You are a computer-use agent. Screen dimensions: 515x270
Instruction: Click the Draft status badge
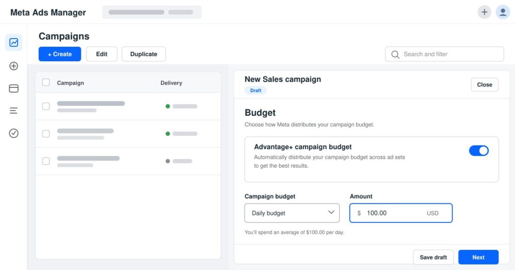pos(255,90)
